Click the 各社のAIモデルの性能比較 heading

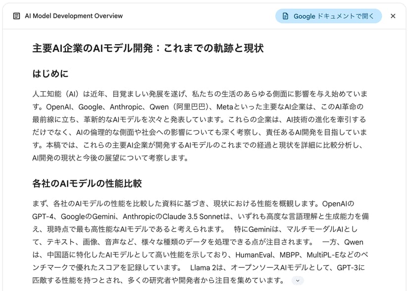pos(87,183)
